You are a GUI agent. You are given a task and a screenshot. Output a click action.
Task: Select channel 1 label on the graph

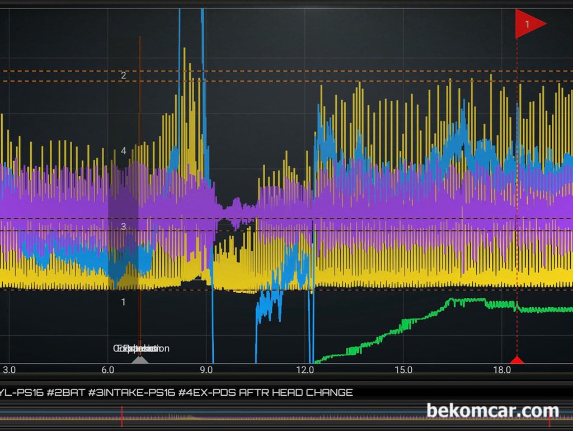tap(124, 302)
